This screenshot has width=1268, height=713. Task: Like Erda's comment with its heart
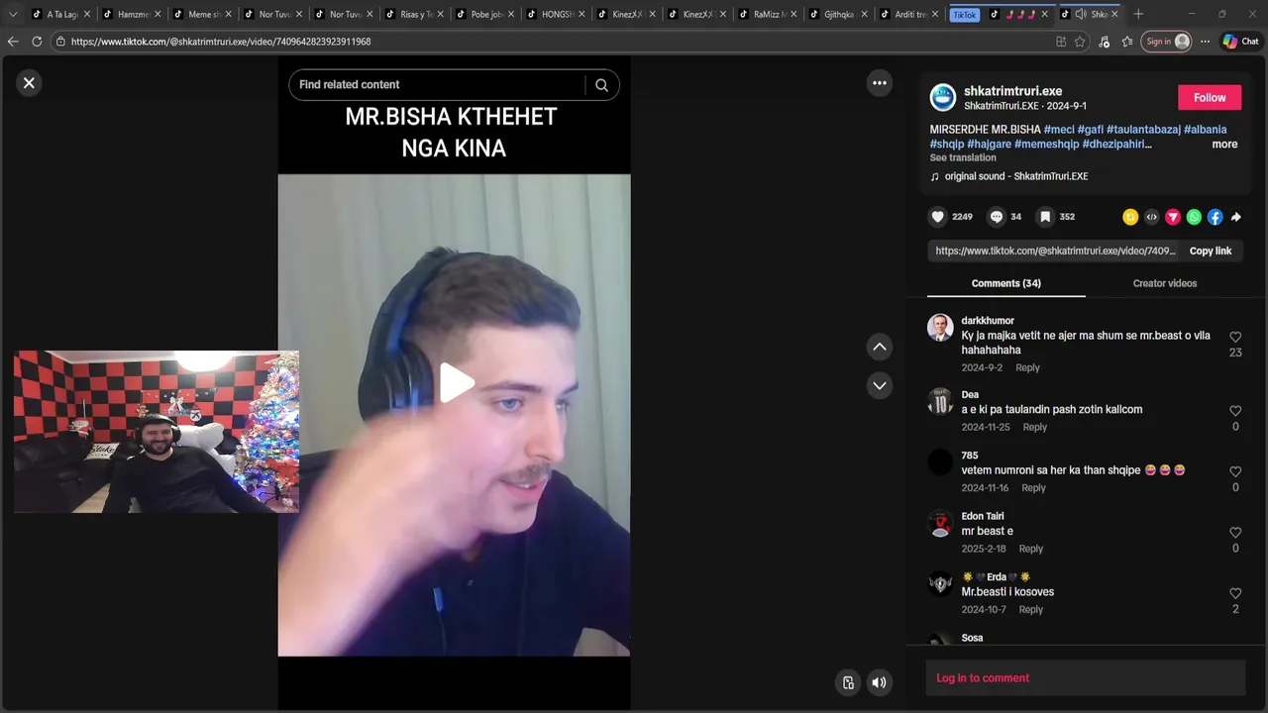click(x=1235, y=593)
